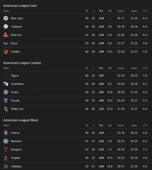Open the Red Sox logo icon

click(6, 35)
